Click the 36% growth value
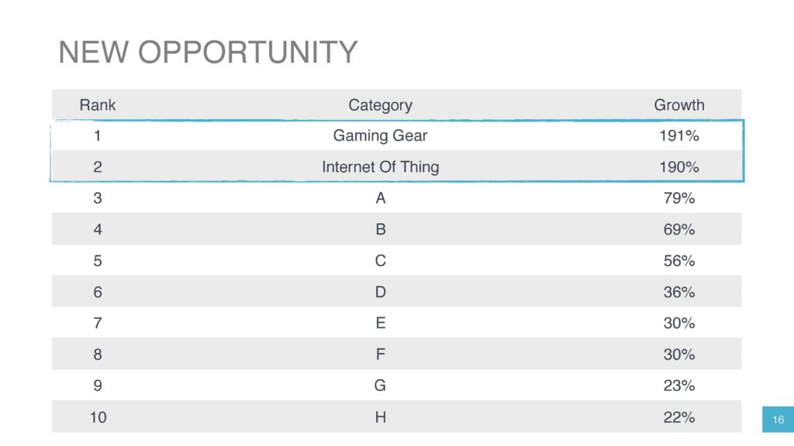794x446 pixels. [679, 292]
